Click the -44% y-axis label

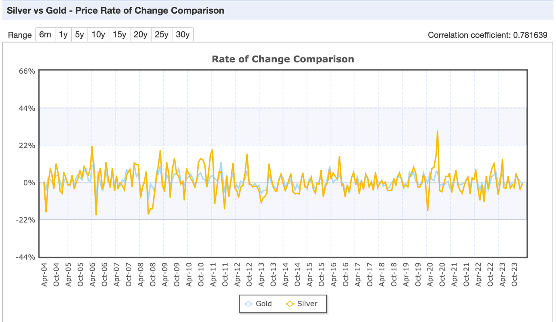click(x=25, y=257)
